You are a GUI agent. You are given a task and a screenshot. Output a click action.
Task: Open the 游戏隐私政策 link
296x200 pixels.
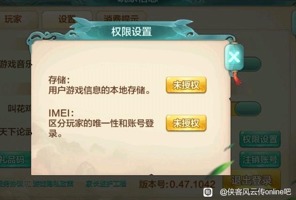[53, 184]
